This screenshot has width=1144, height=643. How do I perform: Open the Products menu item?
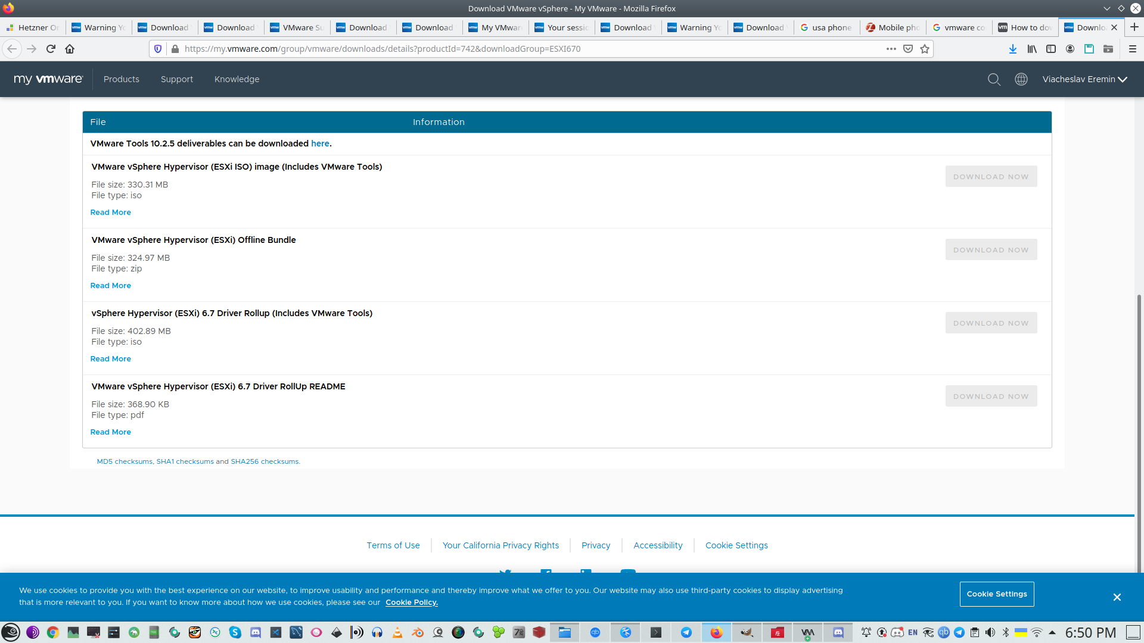click(x=121, y=79)
